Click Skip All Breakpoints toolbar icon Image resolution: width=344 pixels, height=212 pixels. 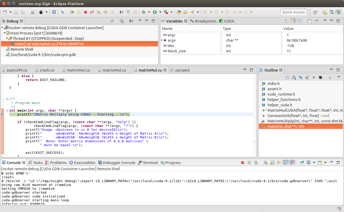[x=62, y=12]
